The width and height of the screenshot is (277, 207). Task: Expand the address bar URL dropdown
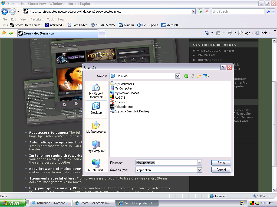[x=193, y=12]
